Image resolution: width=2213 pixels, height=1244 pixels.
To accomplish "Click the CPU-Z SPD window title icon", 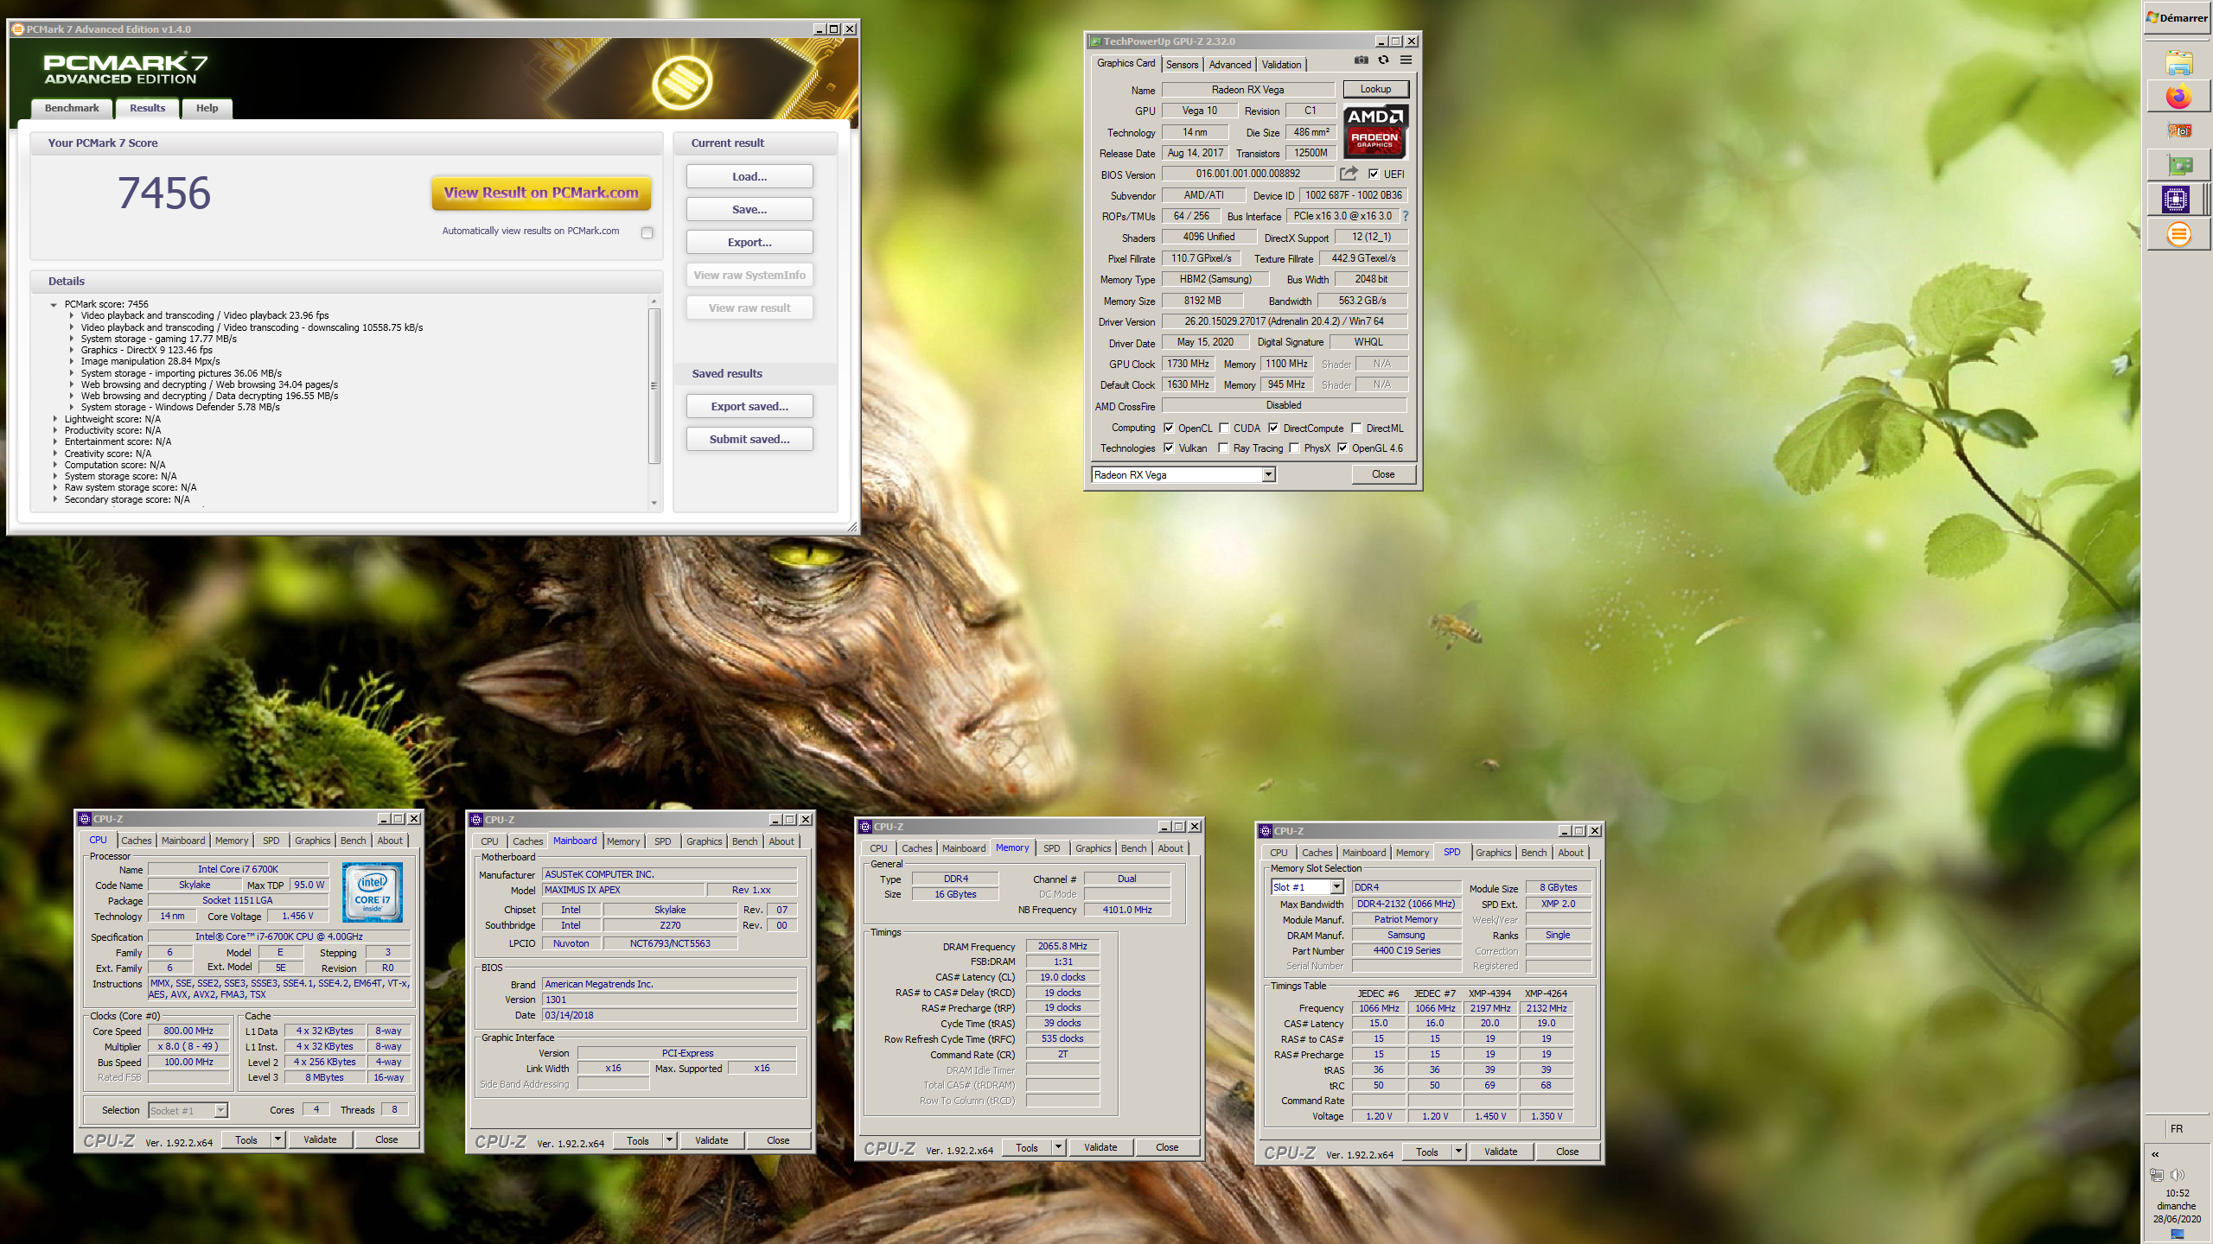I will 1266,831.
